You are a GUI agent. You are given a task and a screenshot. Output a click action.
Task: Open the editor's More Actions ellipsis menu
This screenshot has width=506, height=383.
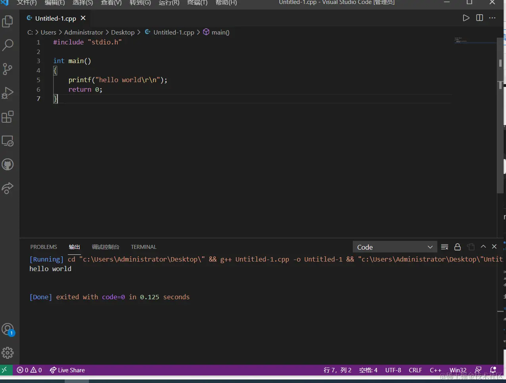(x=493, y=18)
